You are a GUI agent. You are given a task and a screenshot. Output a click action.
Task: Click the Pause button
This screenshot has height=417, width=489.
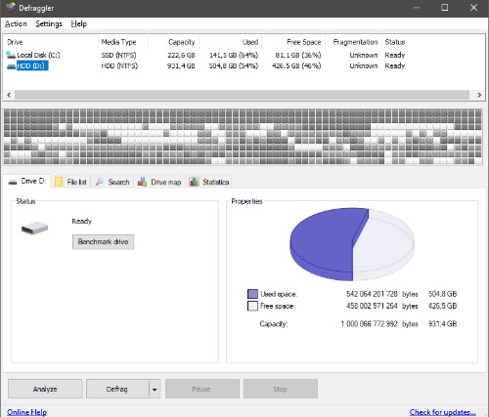pos(202,389)
